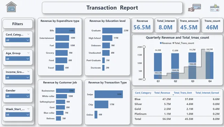Select the Chip transaction type bar
Image resolution: width=224 pixels, height=127 pixels.
101,104
